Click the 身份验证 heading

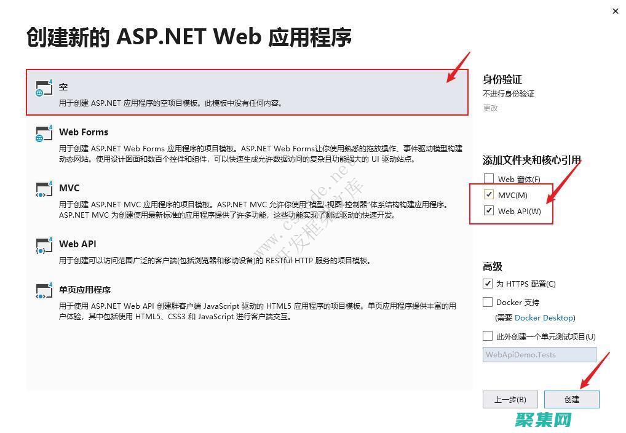tap(502, 79)
